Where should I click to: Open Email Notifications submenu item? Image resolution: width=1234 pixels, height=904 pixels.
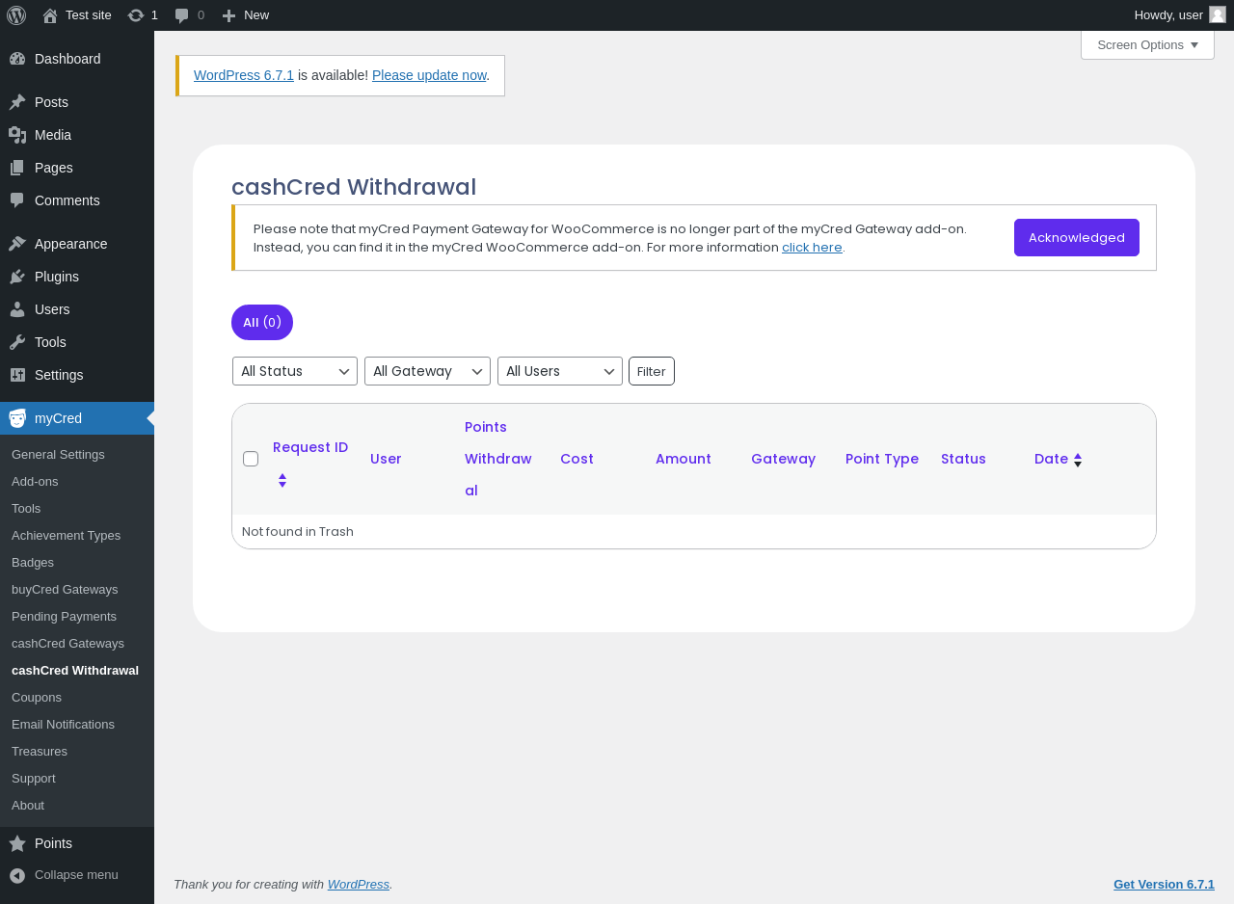pyautogui.click(x=63, y=725)
